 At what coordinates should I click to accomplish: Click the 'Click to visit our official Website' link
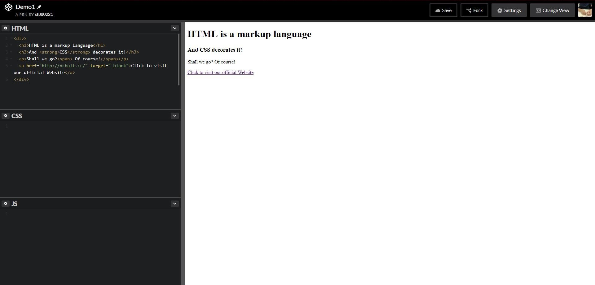[x=220, y=72]
